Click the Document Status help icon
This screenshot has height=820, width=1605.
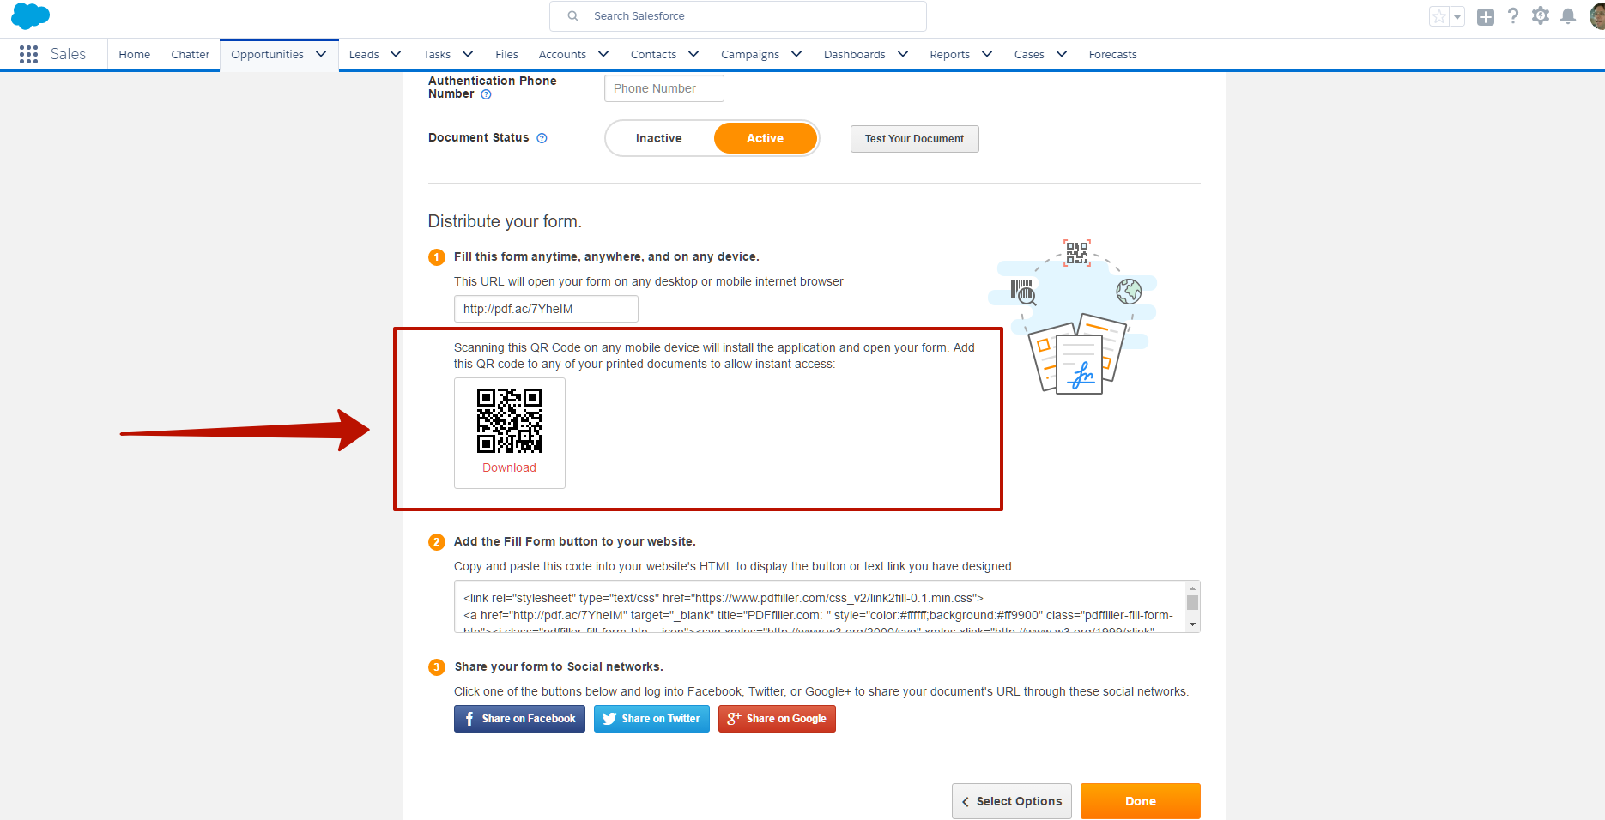[542, 138]
